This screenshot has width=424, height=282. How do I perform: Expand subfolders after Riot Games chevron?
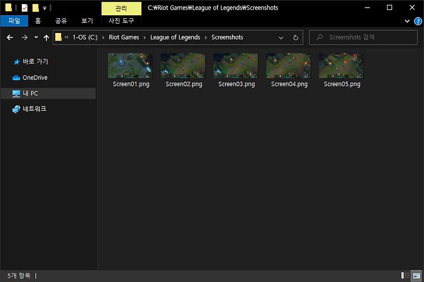pos(145,38)
